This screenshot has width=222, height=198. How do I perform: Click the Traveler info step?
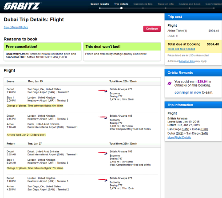coord(166,4)
